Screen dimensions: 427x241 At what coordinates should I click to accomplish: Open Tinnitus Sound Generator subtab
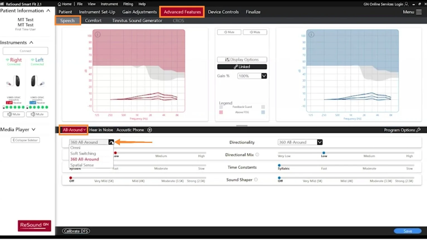tap(137, 21)
